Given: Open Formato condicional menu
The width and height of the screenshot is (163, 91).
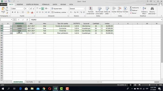Looking at the screenshot, I should click(91, 11).
